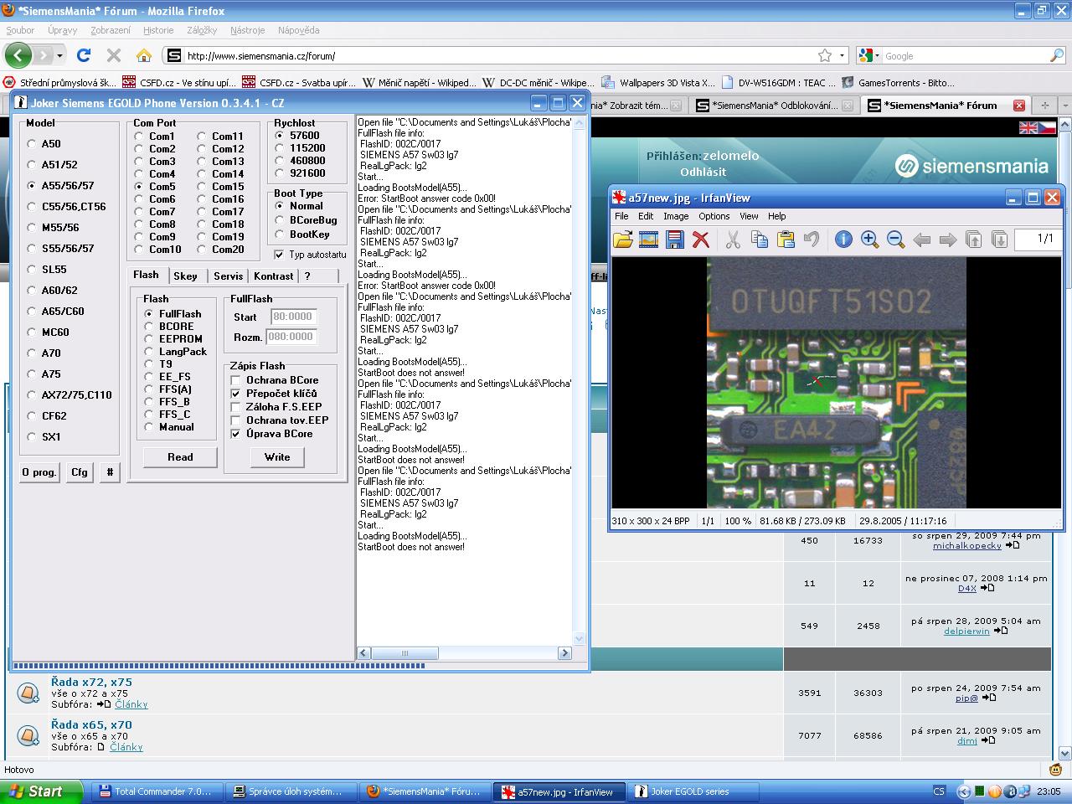Toggle Úprava BCore checkbox
The image size is (1072, 804).
click(x=235, y=434)
